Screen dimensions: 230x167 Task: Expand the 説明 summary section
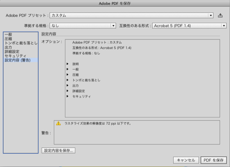[67, 64]
